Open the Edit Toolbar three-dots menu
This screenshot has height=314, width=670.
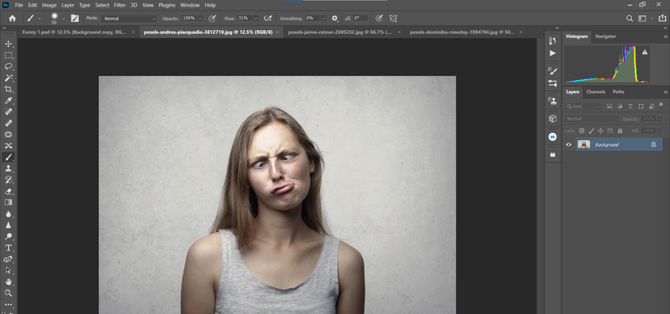[x=8, y=304]
